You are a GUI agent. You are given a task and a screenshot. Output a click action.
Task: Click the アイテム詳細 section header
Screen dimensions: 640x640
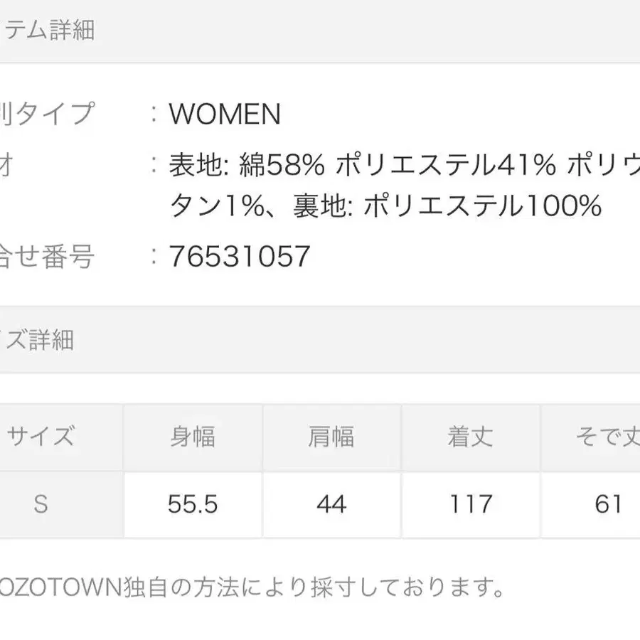coord(47,31)
